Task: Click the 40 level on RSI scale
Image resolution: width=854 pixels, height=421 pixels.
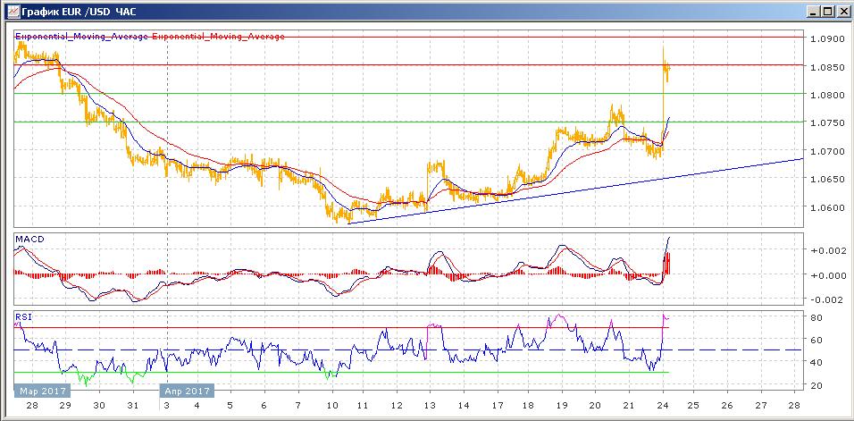Action: point(816,362)
